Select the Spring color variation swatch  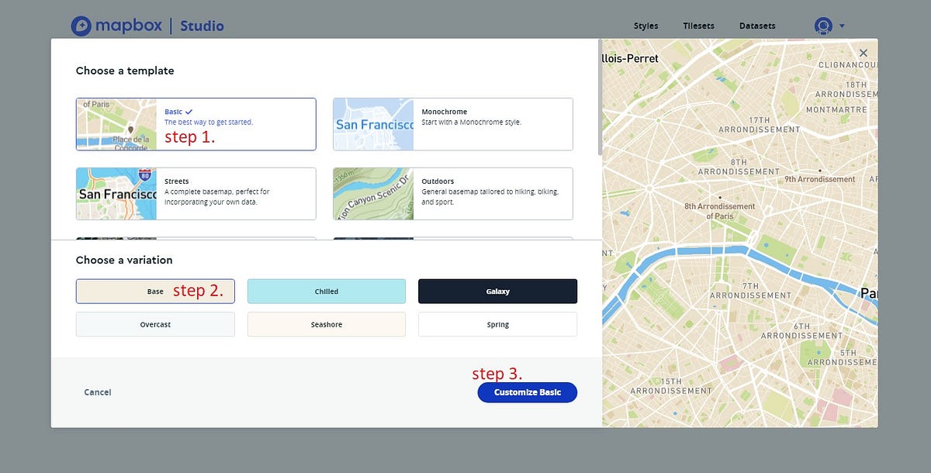click(497, 324)
